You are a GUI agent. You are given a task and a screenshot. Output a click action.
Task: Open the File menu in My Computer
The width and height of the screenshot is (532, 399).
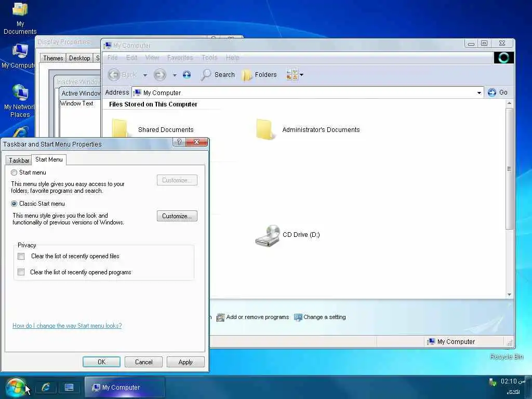point(112,58)
